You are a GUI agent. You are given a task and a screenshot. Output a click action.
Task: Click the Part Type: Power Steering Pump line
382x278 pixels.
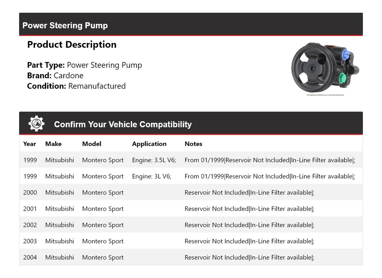84,65
